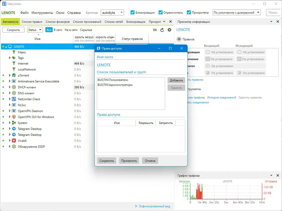Click the refresh icon in Activity toolbar
The height and width of the screenshot is (211, 282).
tap(162, 30)
